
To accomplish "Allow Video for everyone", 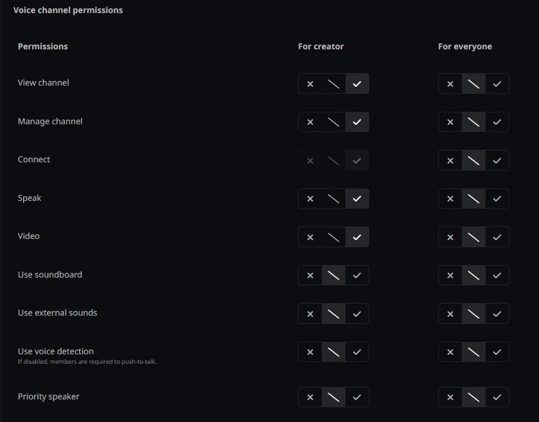I will coord(497,237).
